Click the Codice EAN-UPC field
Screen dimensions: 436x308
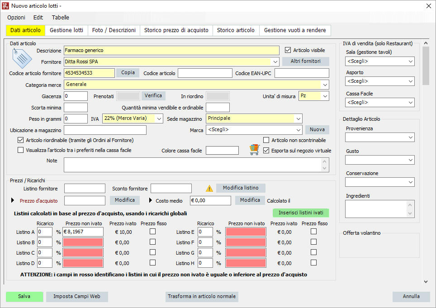click(x=302, y=73)
